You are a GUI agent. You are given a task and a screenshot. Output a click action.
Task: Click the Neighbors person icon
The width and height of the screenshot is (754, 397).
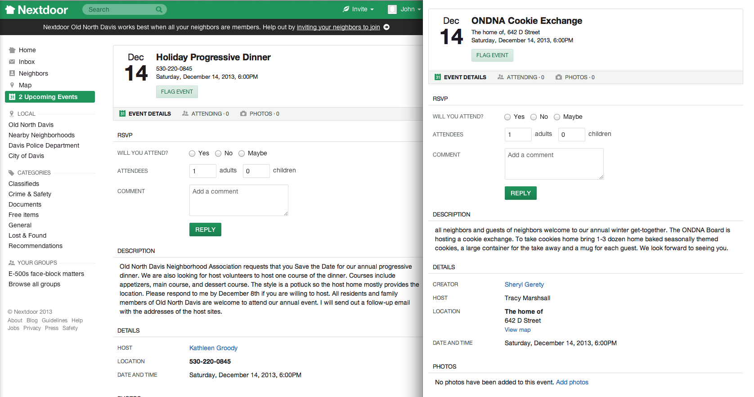point(12,73)
